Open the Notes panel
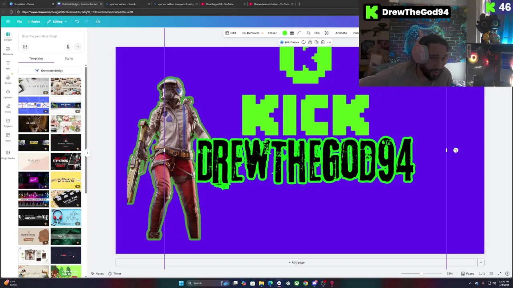The image size is (513, 288). tap(97, 274)
